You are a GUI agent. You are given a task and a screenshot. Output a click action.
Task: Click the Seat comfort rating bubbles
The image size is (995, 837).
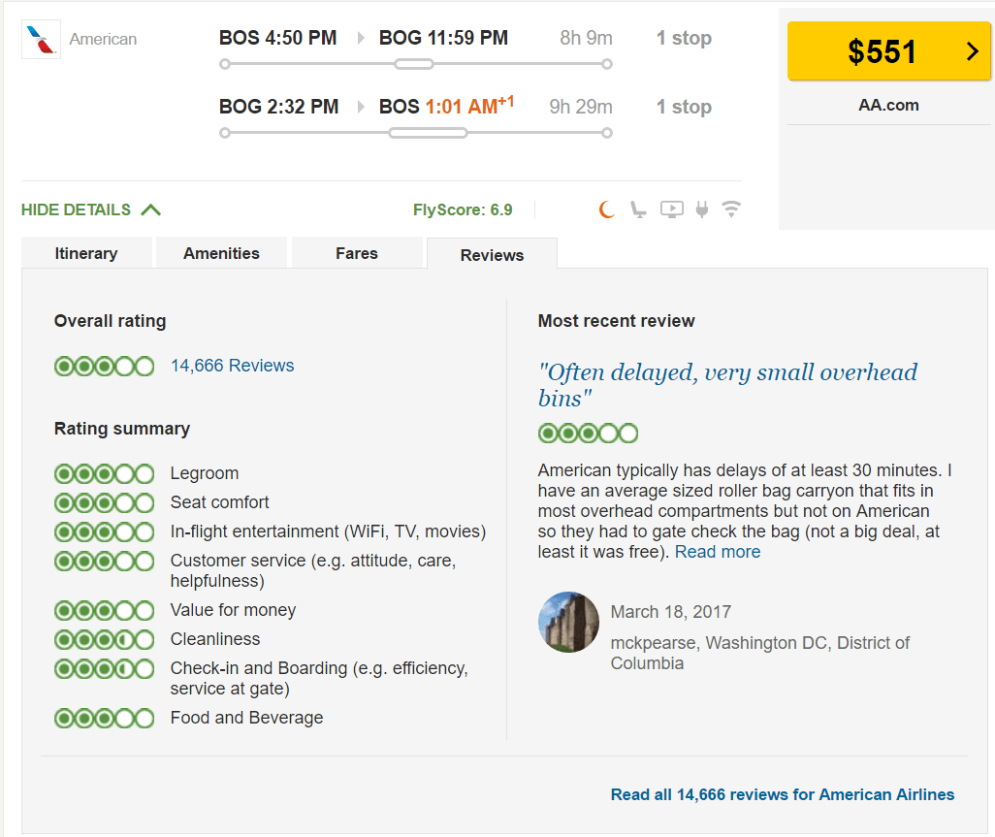coord(104,503)
